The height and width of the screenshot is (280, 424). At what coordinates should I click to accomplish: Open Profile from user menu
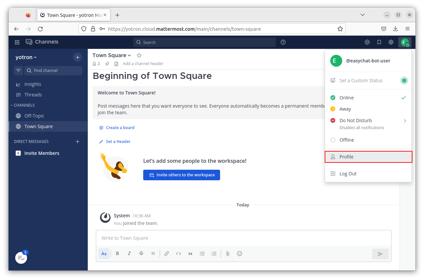point(368,157)
